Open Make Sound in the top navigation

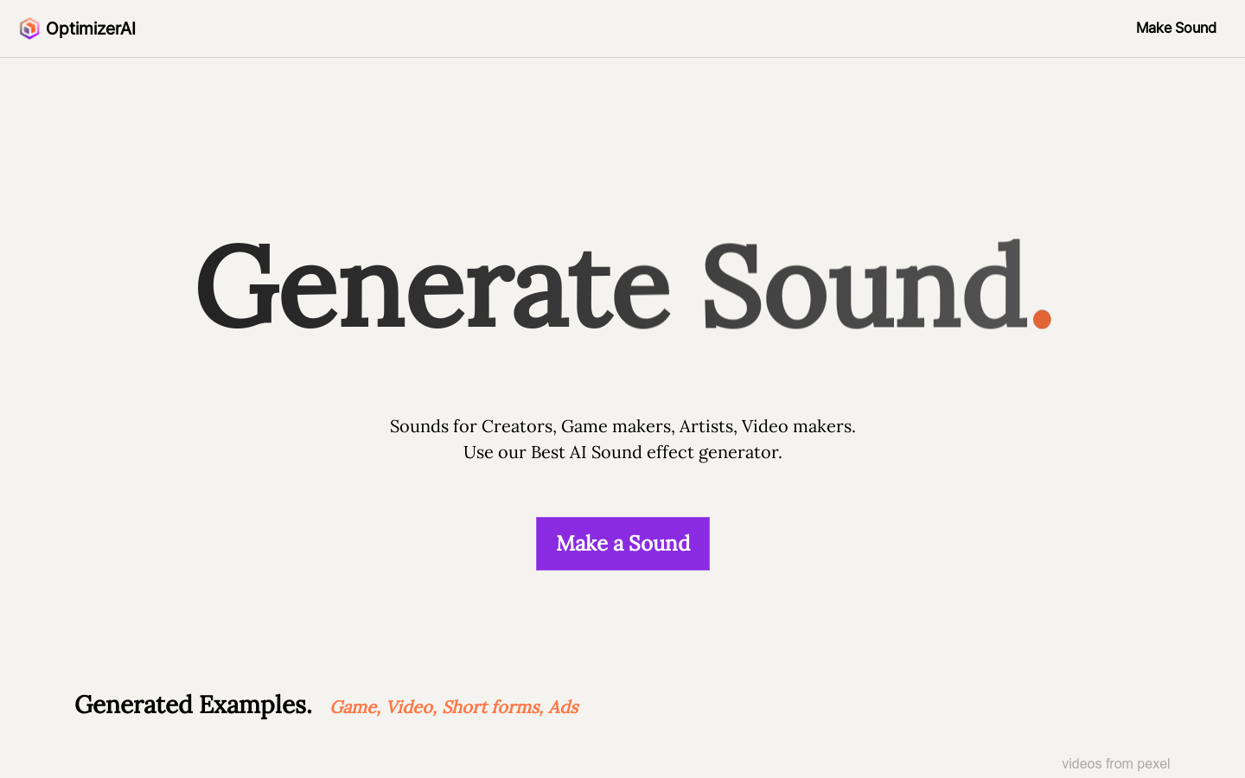[1176, 28]
